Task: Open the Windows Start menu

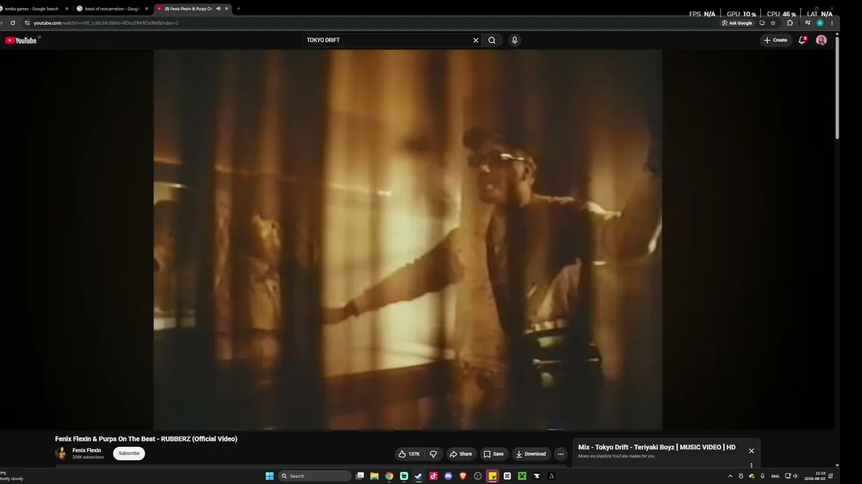Action: (x=269, y=476)
